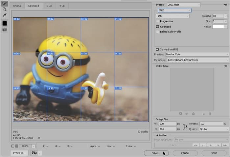Click the image width input field
230x157 pixels.
point(168,124)
